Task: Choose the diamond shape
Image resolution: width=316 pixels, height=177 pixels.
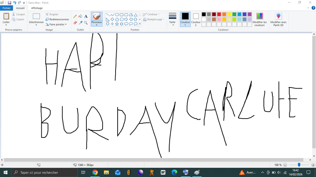Action: 112,19
